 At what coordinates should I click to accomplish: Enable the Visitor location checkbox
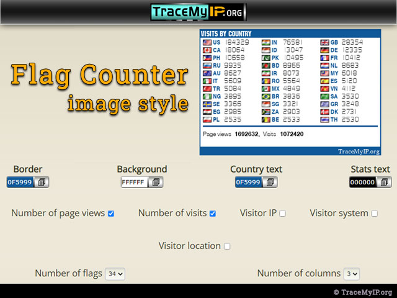pyautogui.click(x=227, y=246)
